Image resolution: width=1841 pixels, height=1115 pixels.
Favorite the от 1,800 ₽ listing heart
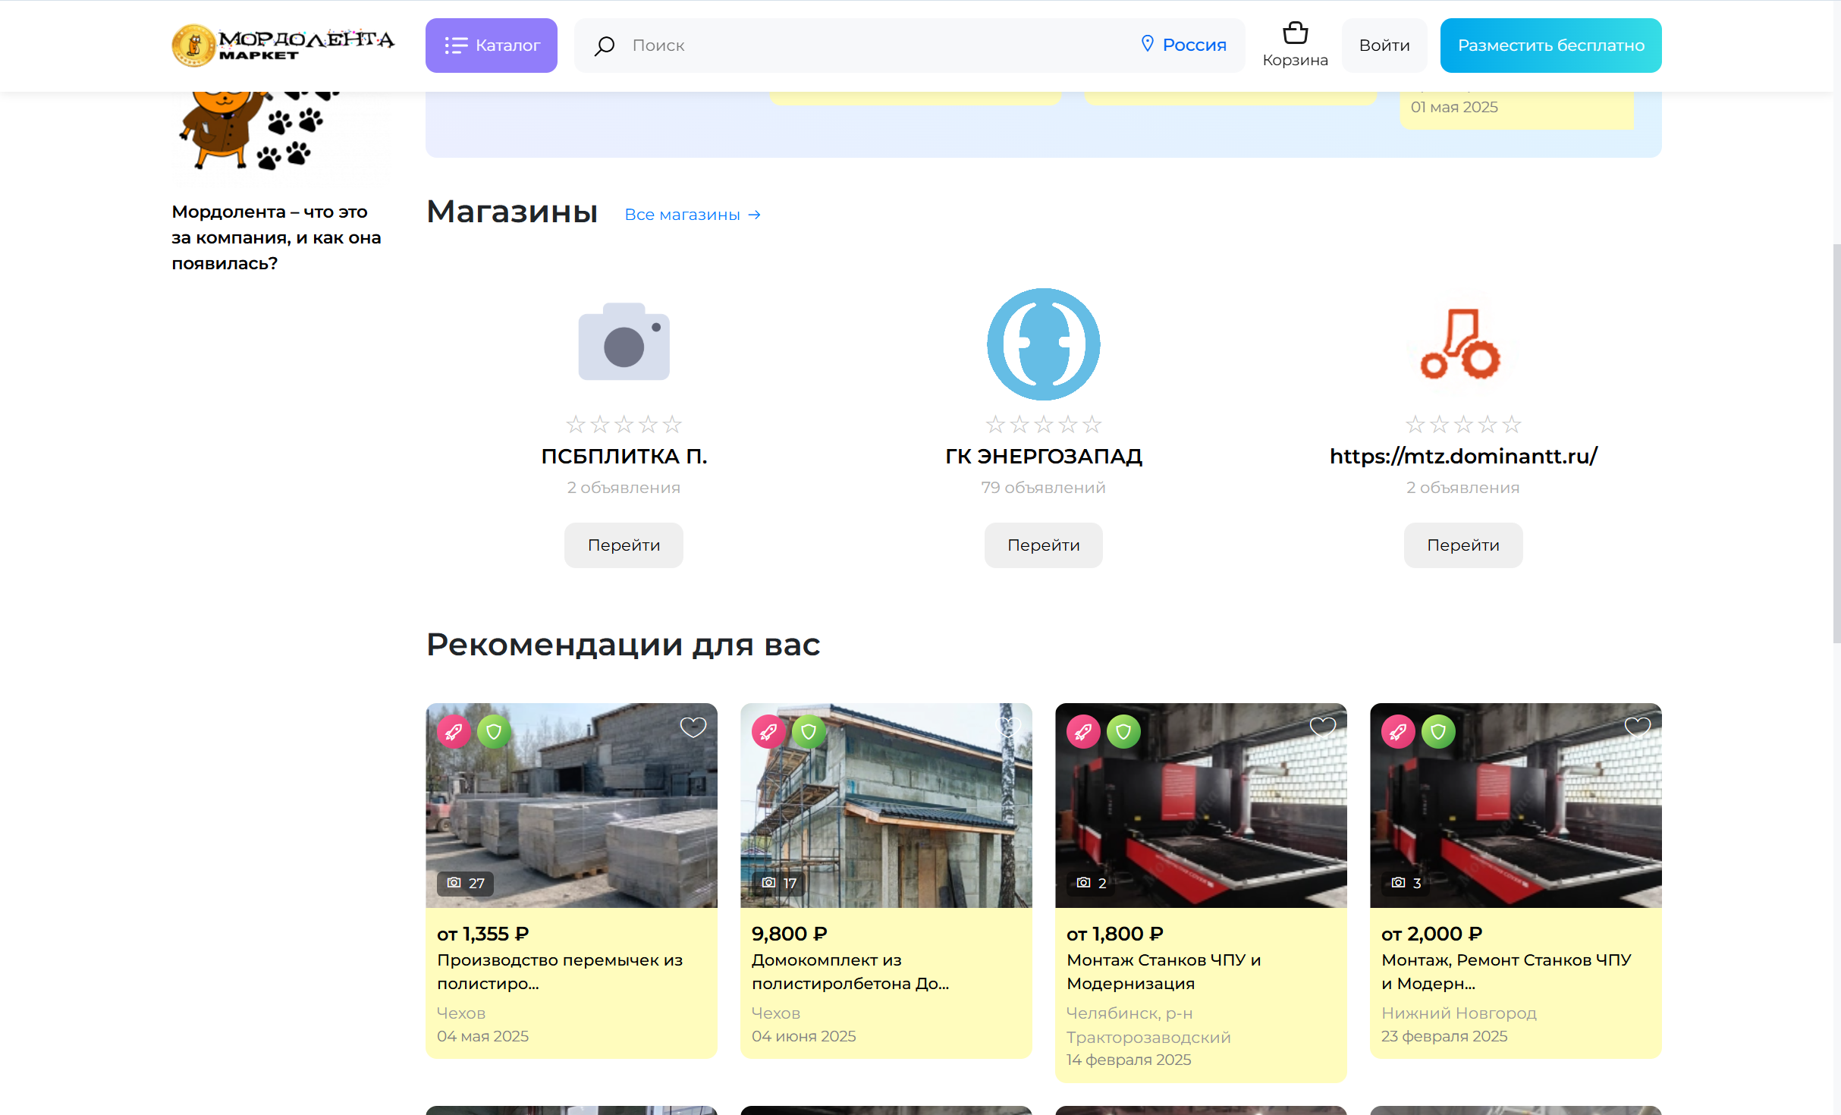pos(1322,727)
